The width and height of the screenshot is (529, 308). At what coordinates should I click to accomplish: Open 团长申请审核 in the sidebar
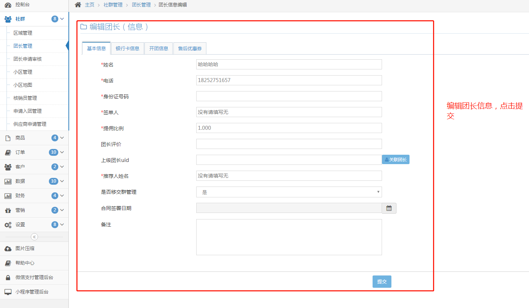point(28,59)
